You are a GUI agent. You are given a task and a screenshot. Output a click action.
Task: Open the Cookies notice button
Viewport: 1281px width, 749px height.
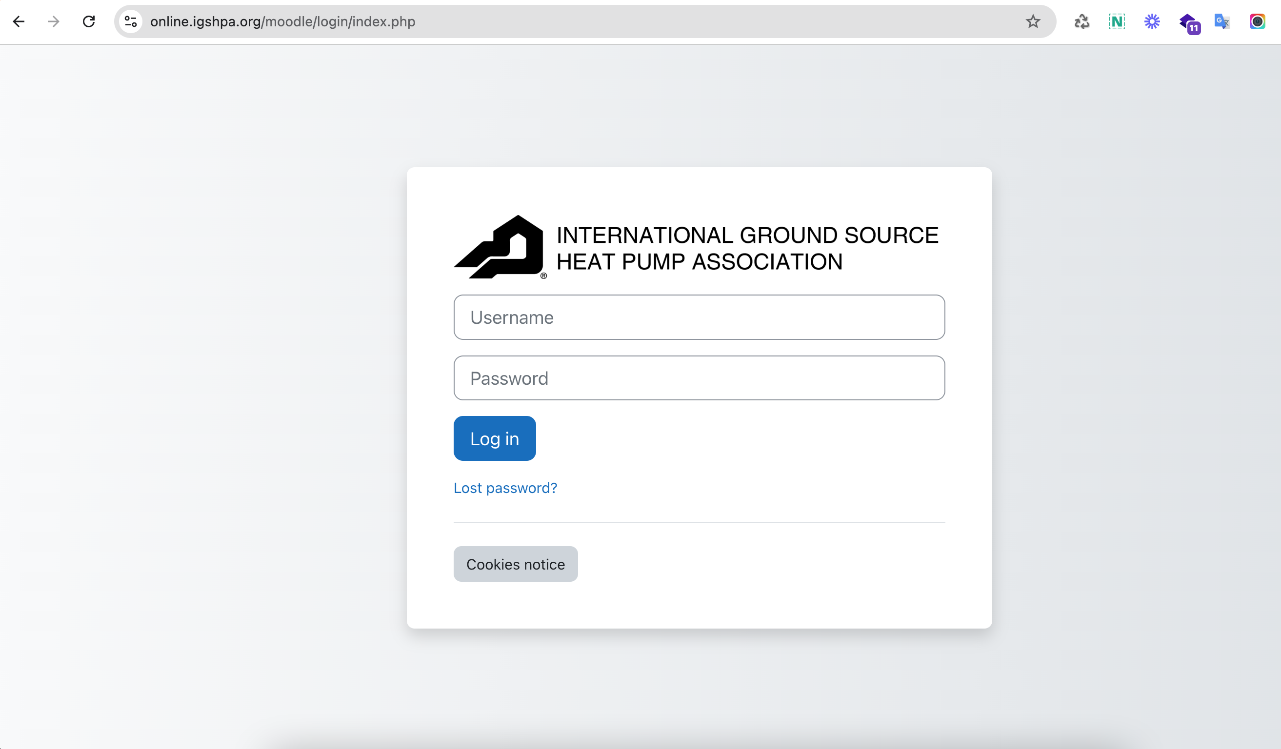516,564
